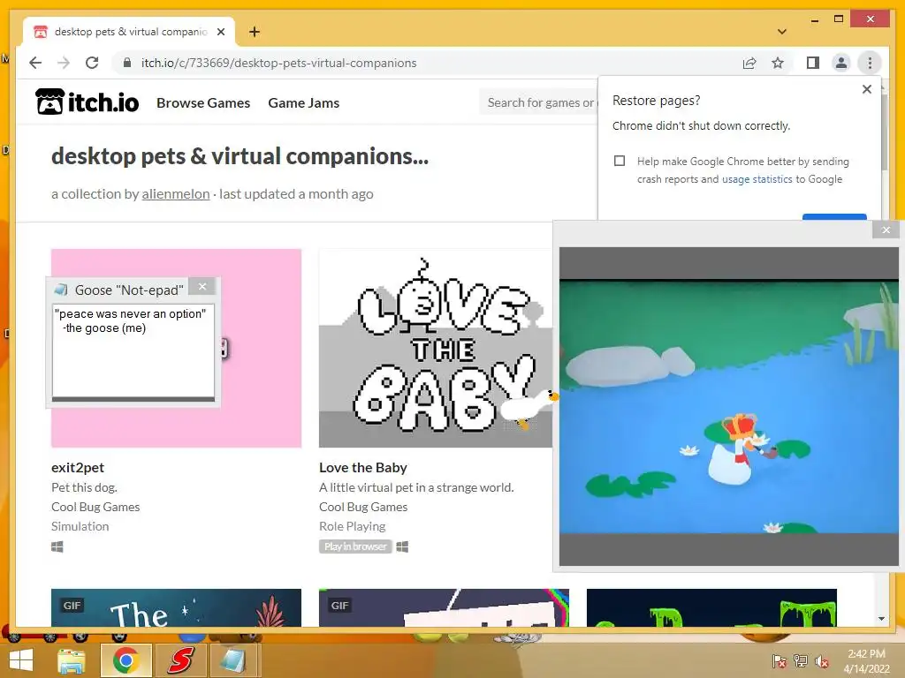Open the Love the Baby title link
The width and height of the screenshot is (905, 678).
pos(363,468)
